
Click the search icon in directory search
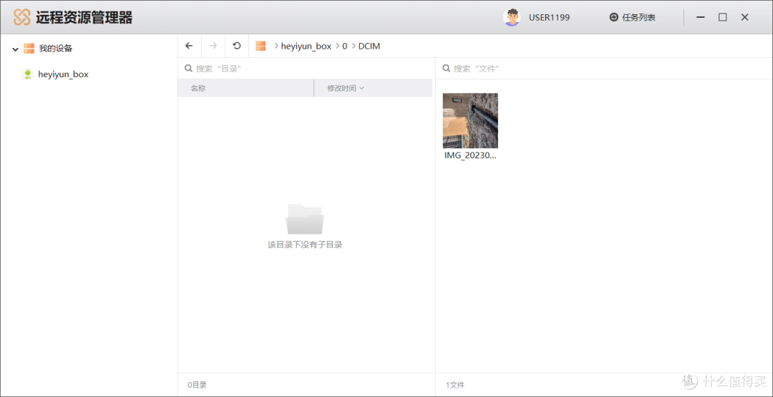click(x=188, y=69)
